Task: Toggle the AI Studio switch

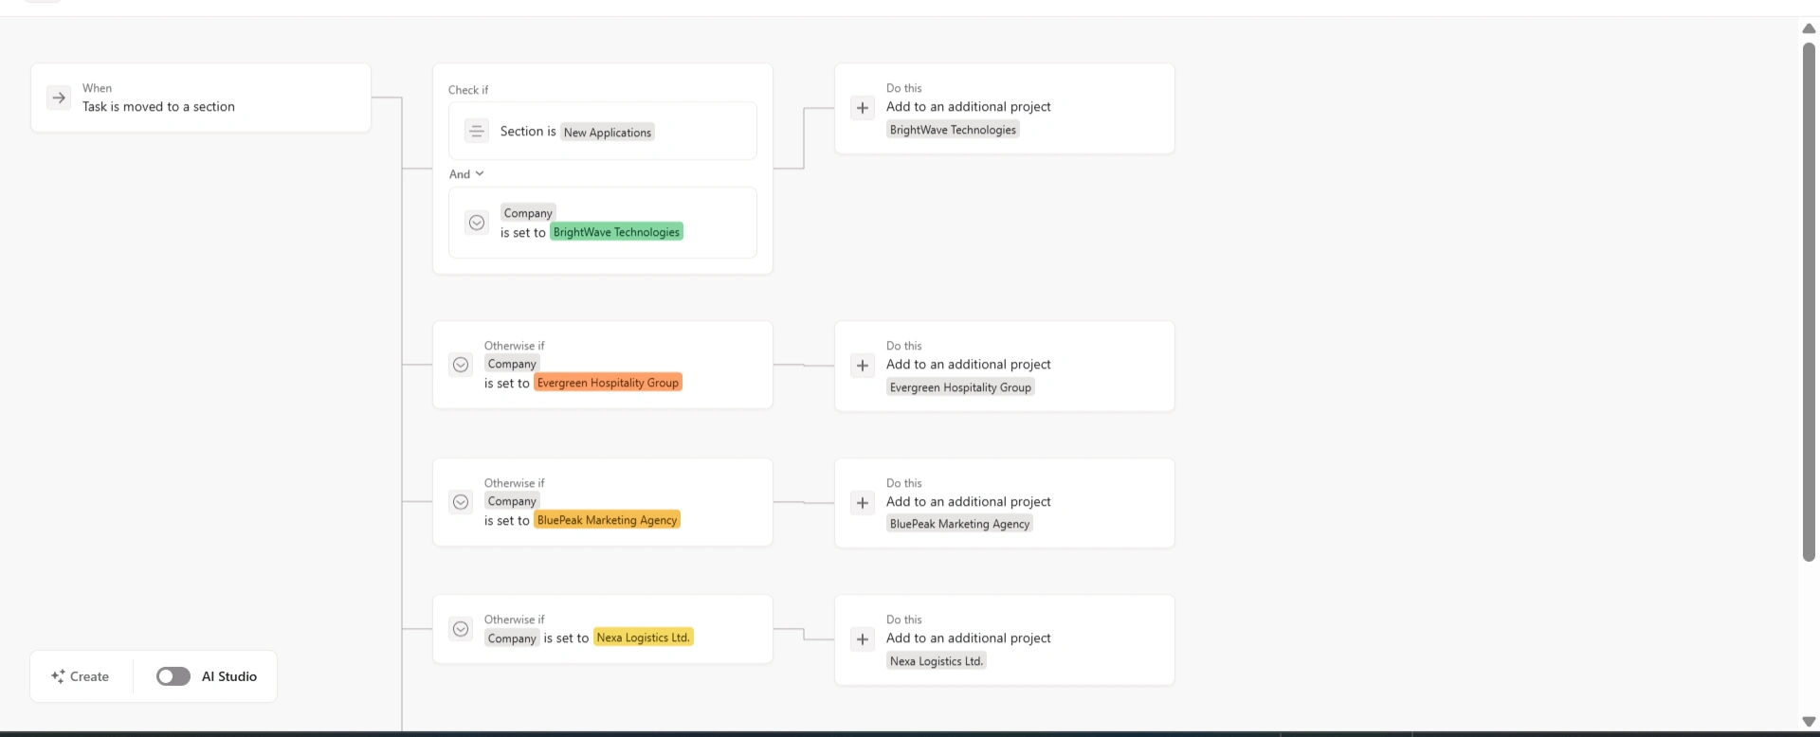Action: (173, 676)
